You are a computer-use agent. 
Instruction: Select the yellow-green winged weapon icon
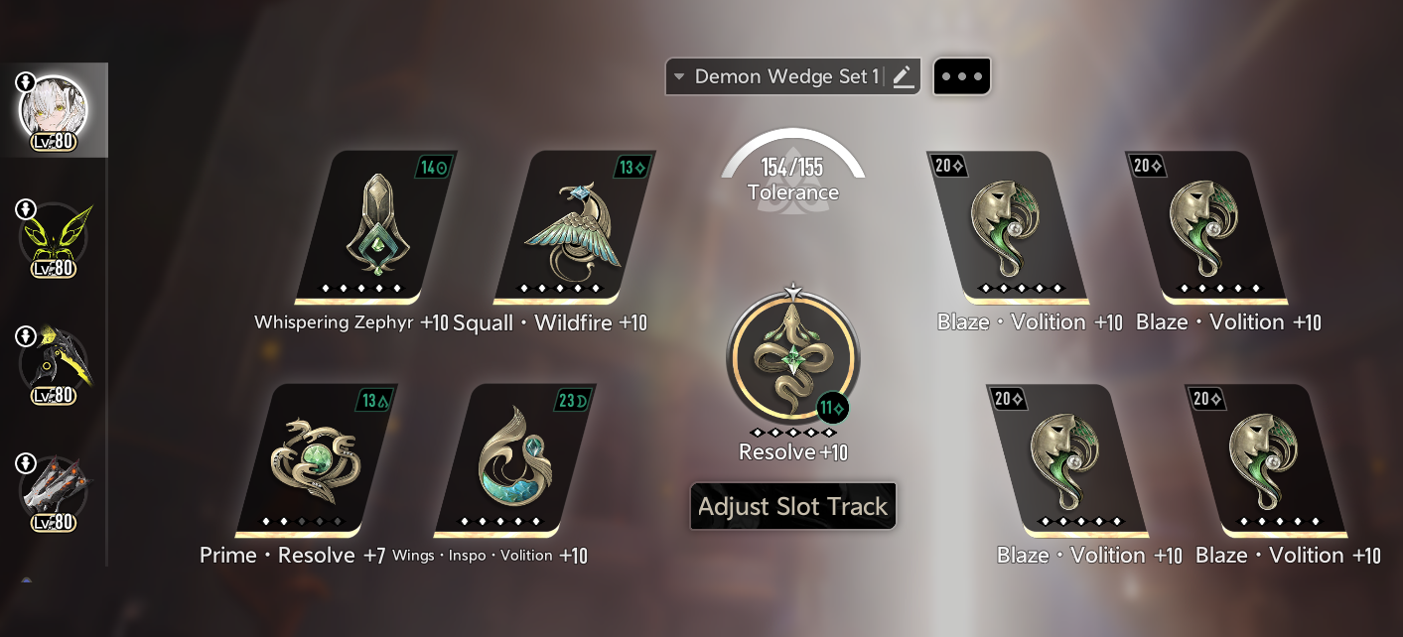(x=55, y=237)
